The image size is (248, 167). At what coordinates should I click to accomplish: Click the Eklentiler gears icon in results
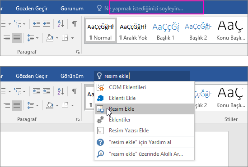click(100, 120)
